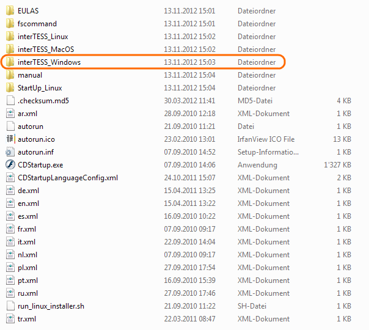Viewport: 369px width, 330px height.
Task: Open the highlighted interTESS_Windows folder
Action: pyautogui.click(x=49, y=62)
